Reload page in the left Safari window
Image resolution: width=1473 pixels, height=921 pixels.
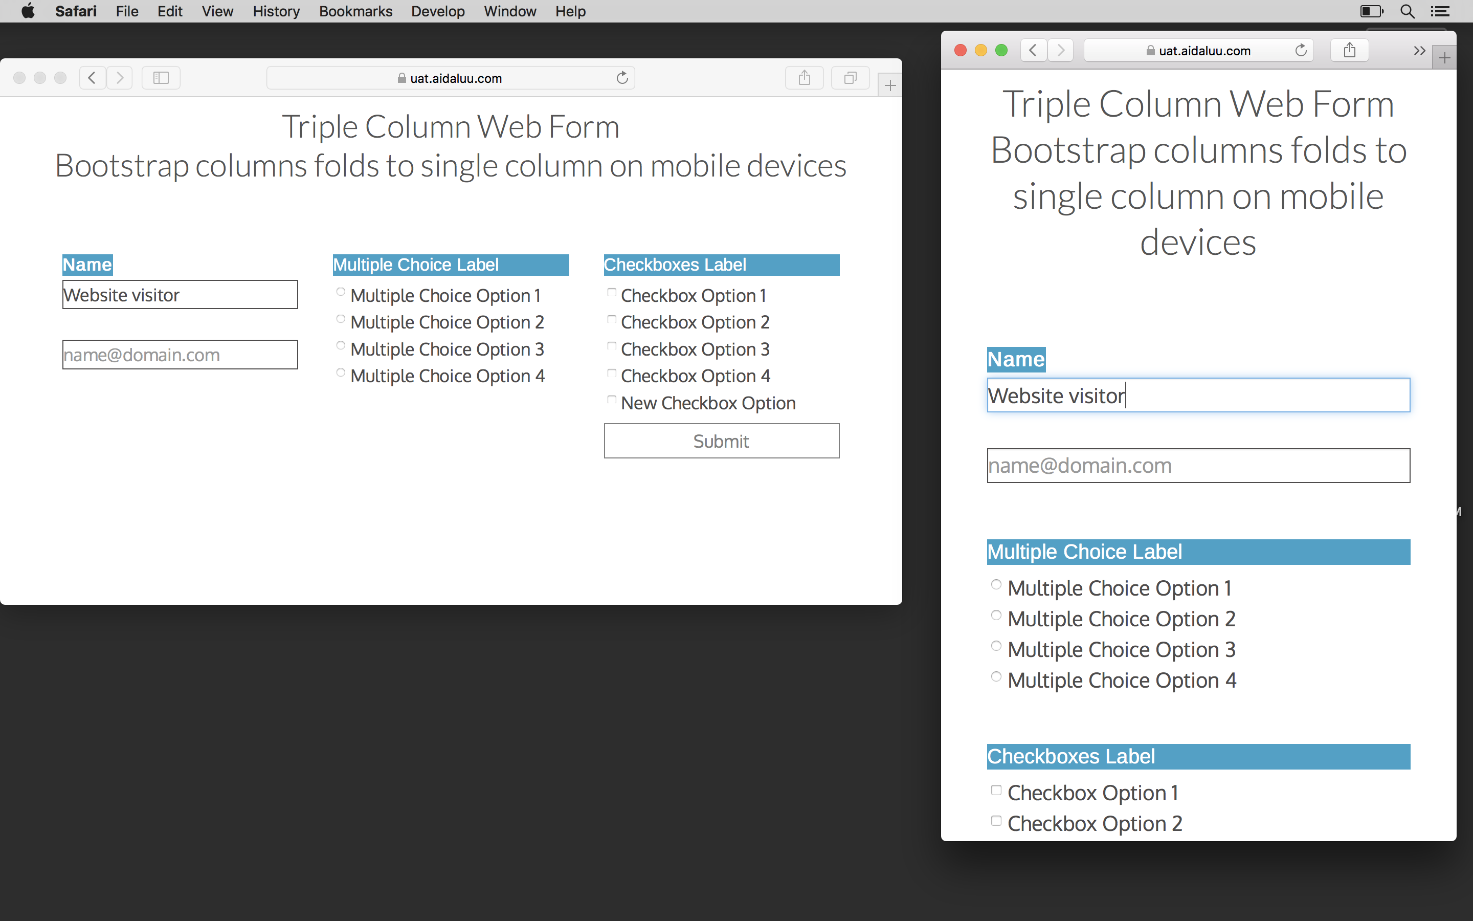[622, 78]
